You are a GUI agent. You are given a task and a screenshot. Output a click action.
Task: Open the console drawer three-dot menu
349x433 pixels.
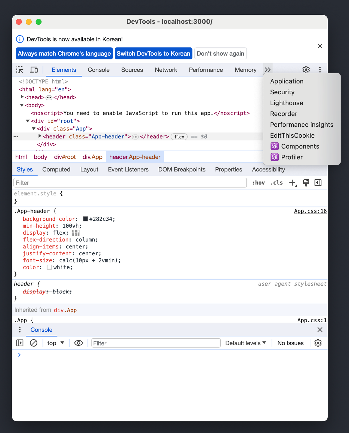point(20,330)
